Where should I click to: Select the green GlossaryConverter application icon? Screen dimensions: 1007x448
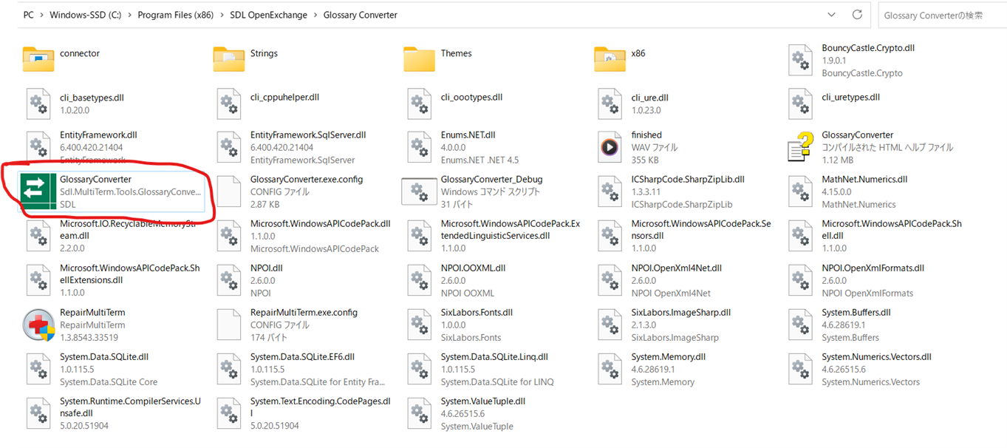[38, 192]
